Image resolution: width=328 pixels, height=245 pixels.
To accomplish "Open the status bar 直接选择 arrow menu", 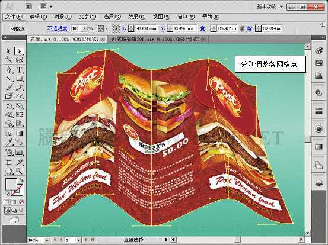I will (167, 240).
